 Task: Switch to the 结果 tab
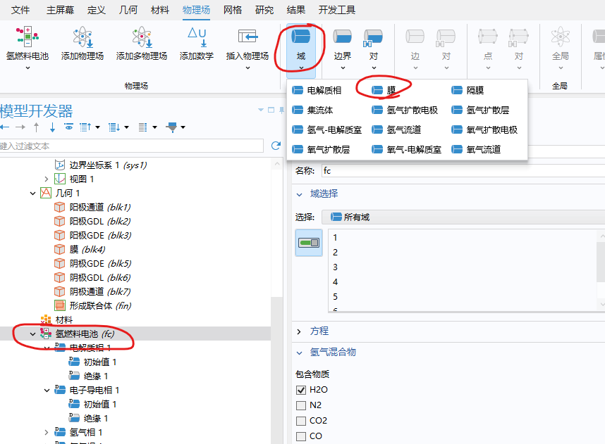(x=296, y=10)
